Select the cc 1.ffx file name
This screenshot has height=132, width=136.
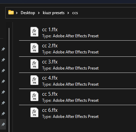pos(50,30)
